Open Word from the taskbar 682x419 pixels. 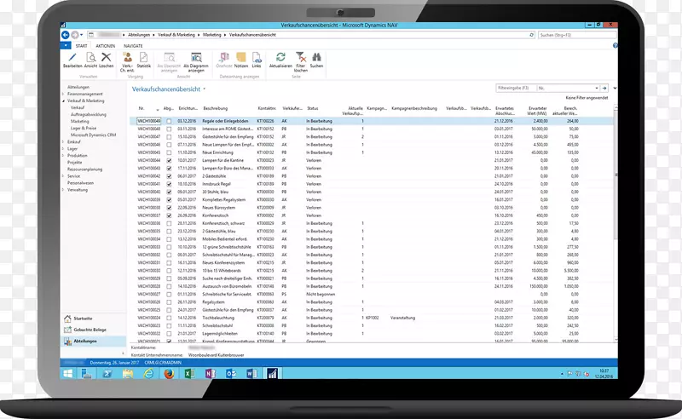[251, 373]
